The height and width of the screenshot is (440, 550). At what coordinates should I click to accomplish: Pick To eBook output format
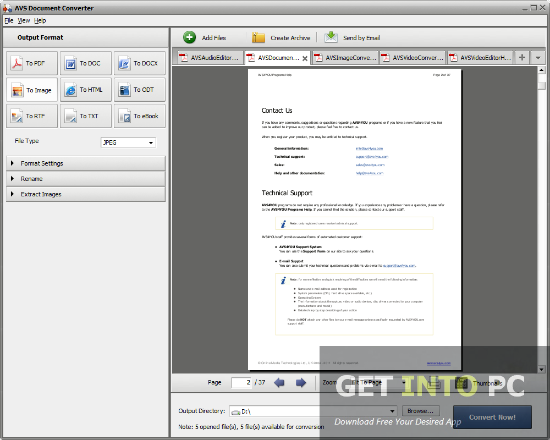(x=140, y=116)
